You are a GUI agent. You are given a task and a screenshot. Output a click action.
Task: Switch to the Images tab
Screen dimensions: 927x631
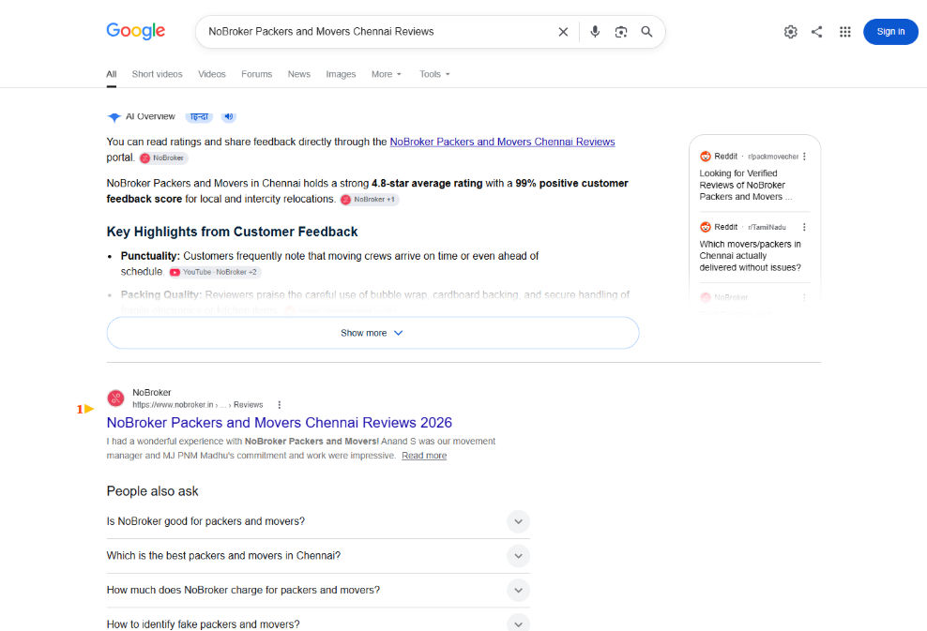tap(341, 74)
